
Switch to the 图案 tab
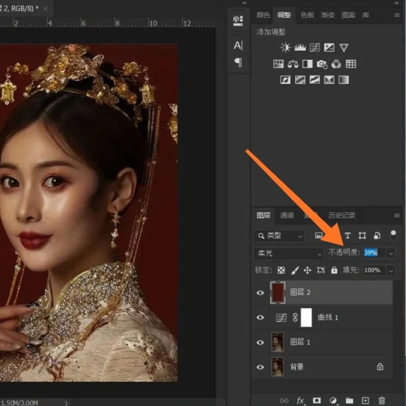point(348,15)
